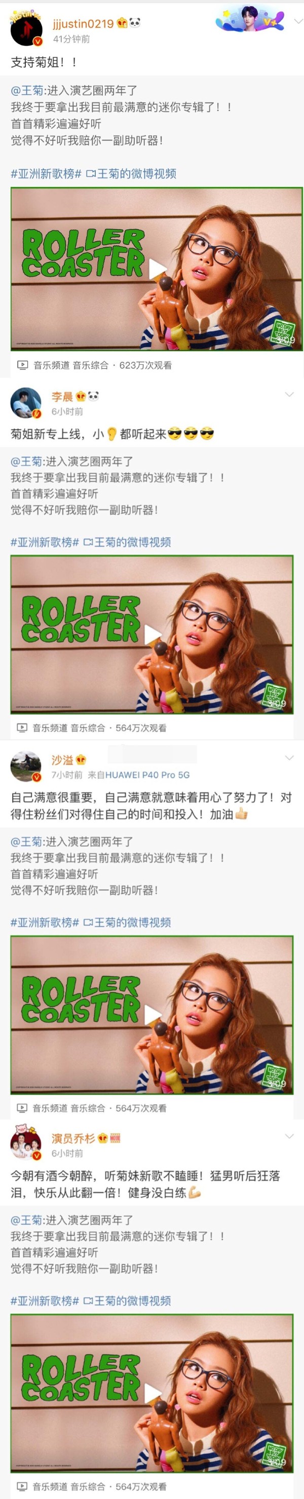The height and width of the screenshot is (1499, 304).
Task: Expand options chevron on 沙溢's post
Action: (x=289, y=758)
